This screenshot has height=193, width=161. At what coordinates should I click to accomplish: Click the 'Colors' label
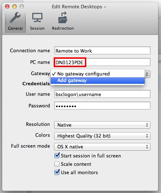point(42,135)
